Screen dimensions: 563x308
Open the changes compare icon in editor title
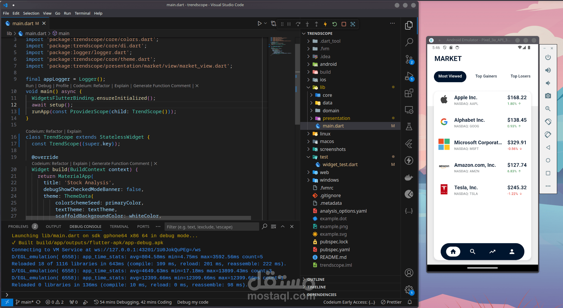click(274, 23)
